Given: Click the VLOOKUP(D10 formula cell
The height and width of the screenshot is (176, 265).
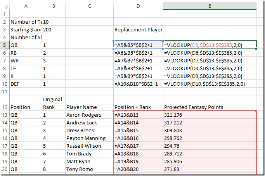Looking at the screenshot, I should pos(210,84).
